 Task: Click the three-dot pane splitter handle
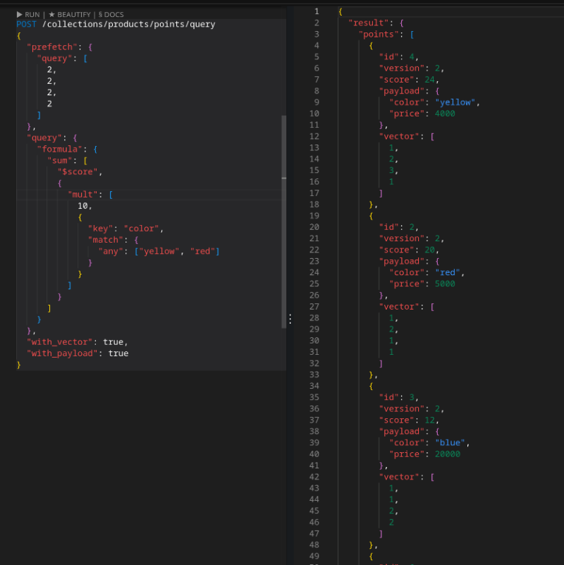click(290, 320)
